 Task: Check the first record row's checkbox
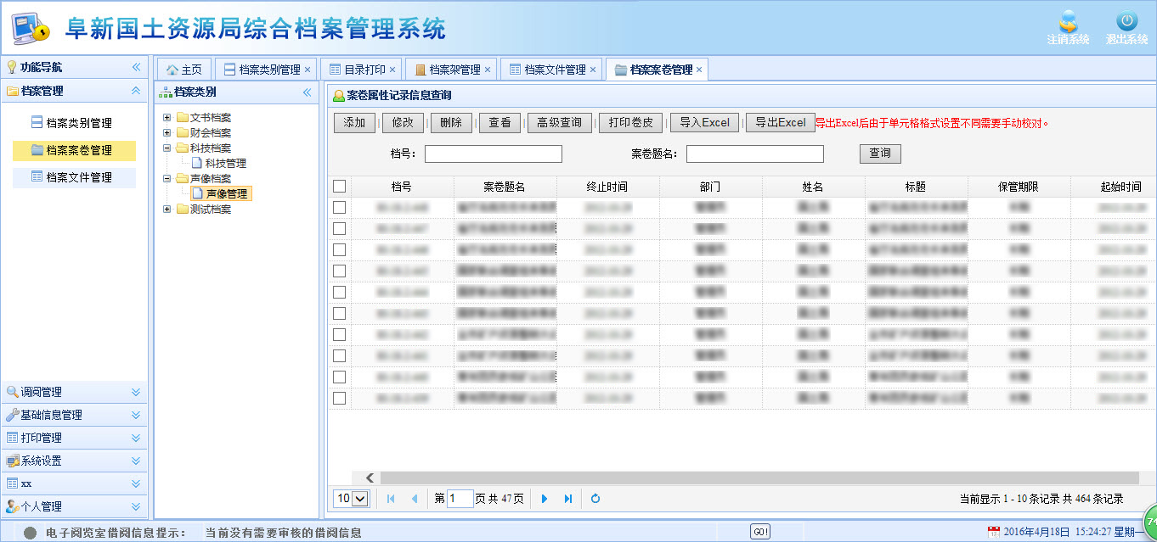click(340, 208)
